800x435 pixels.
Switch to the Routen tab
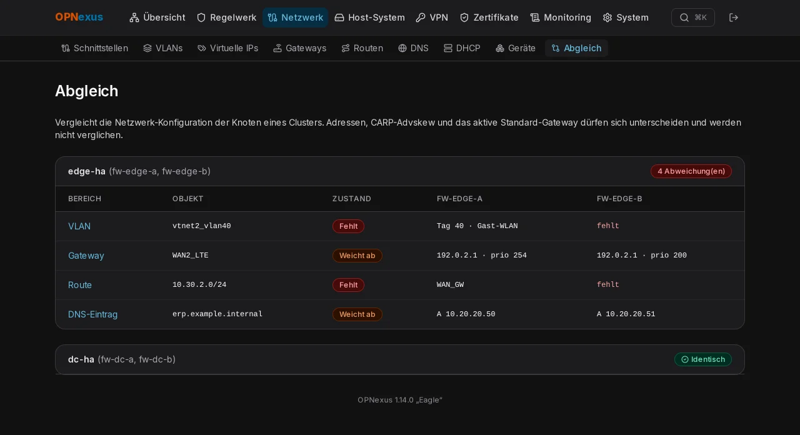click(x=362, y=48)
